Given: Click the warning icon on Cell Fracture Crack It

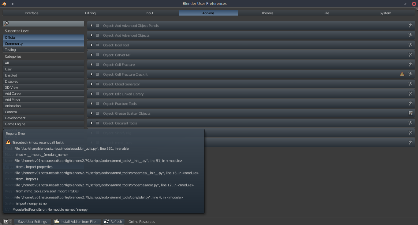Looking at the screenshot, I should pos(402,74).
